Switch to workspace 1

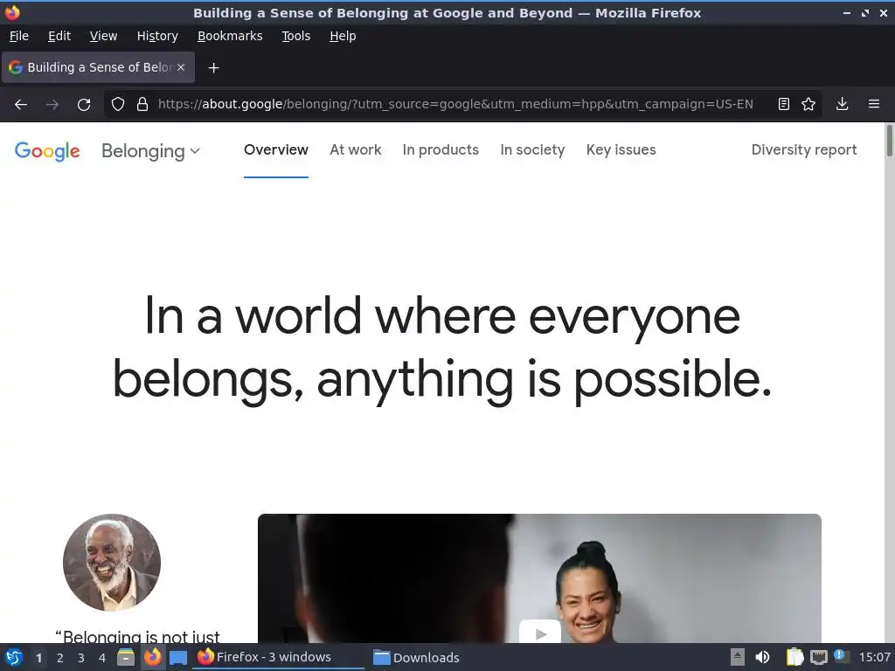pyautogui.click(x=38, y=658)
